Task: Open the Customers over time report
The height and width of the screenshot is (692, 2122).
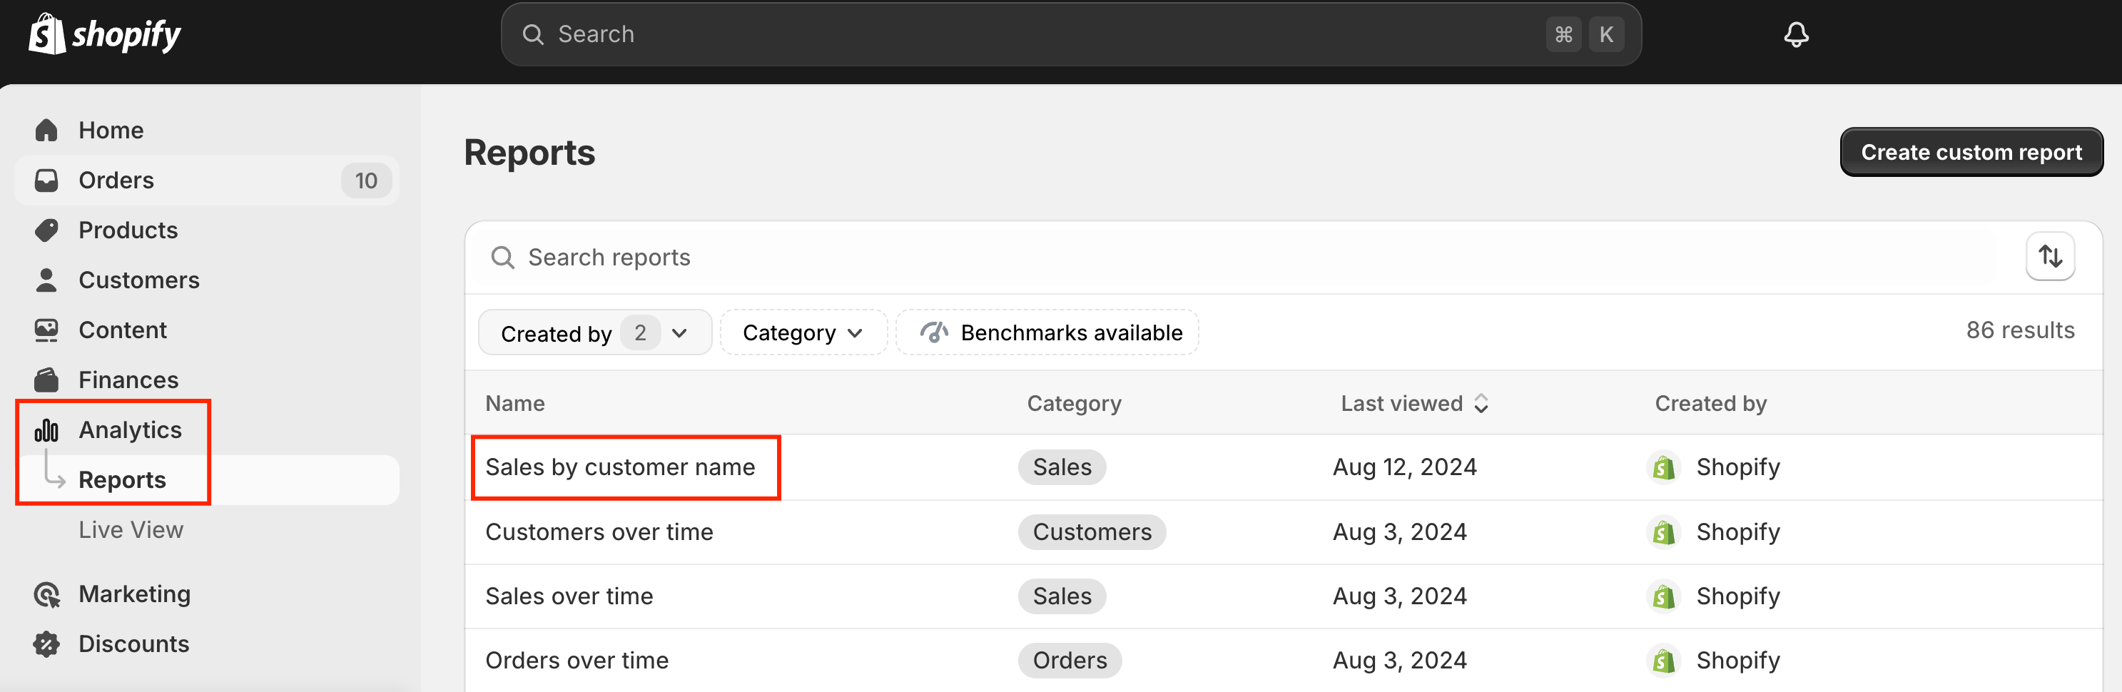Action: tap(599, 532)
